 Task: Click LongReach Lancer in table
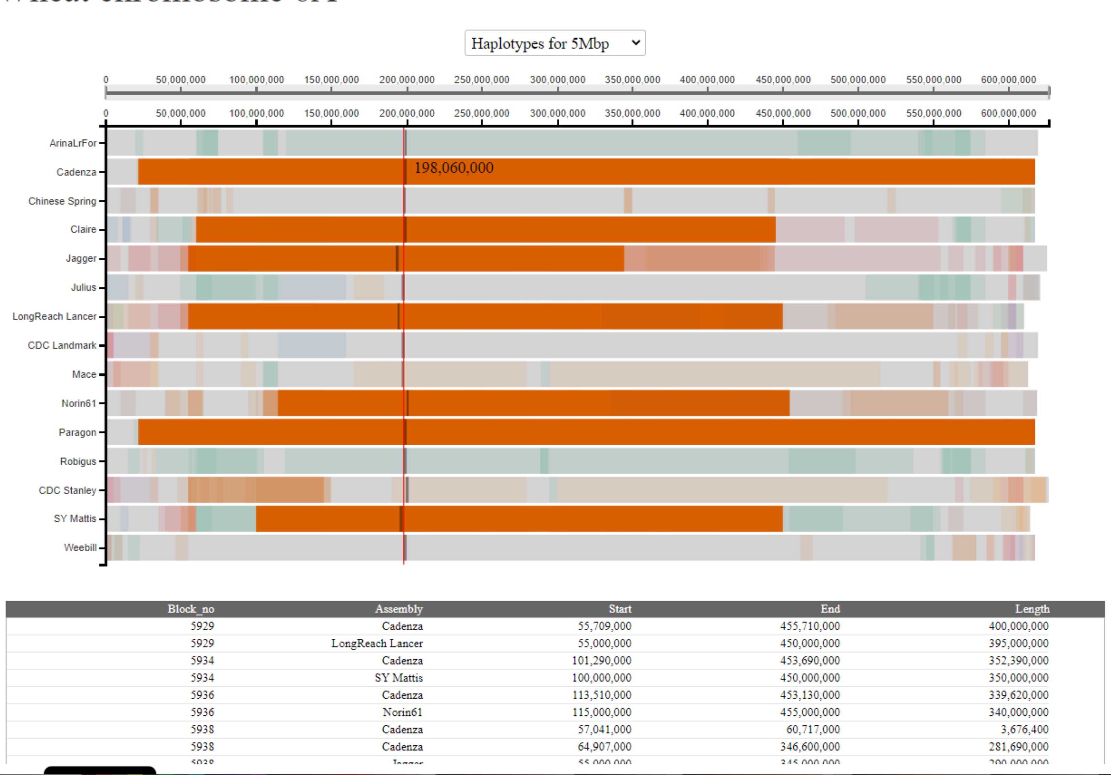click(x=377, y=644)
